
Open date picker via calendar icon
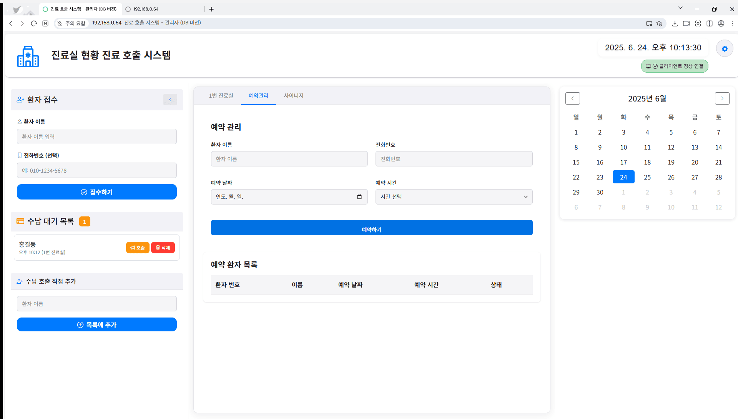click(x=359, y=197)
